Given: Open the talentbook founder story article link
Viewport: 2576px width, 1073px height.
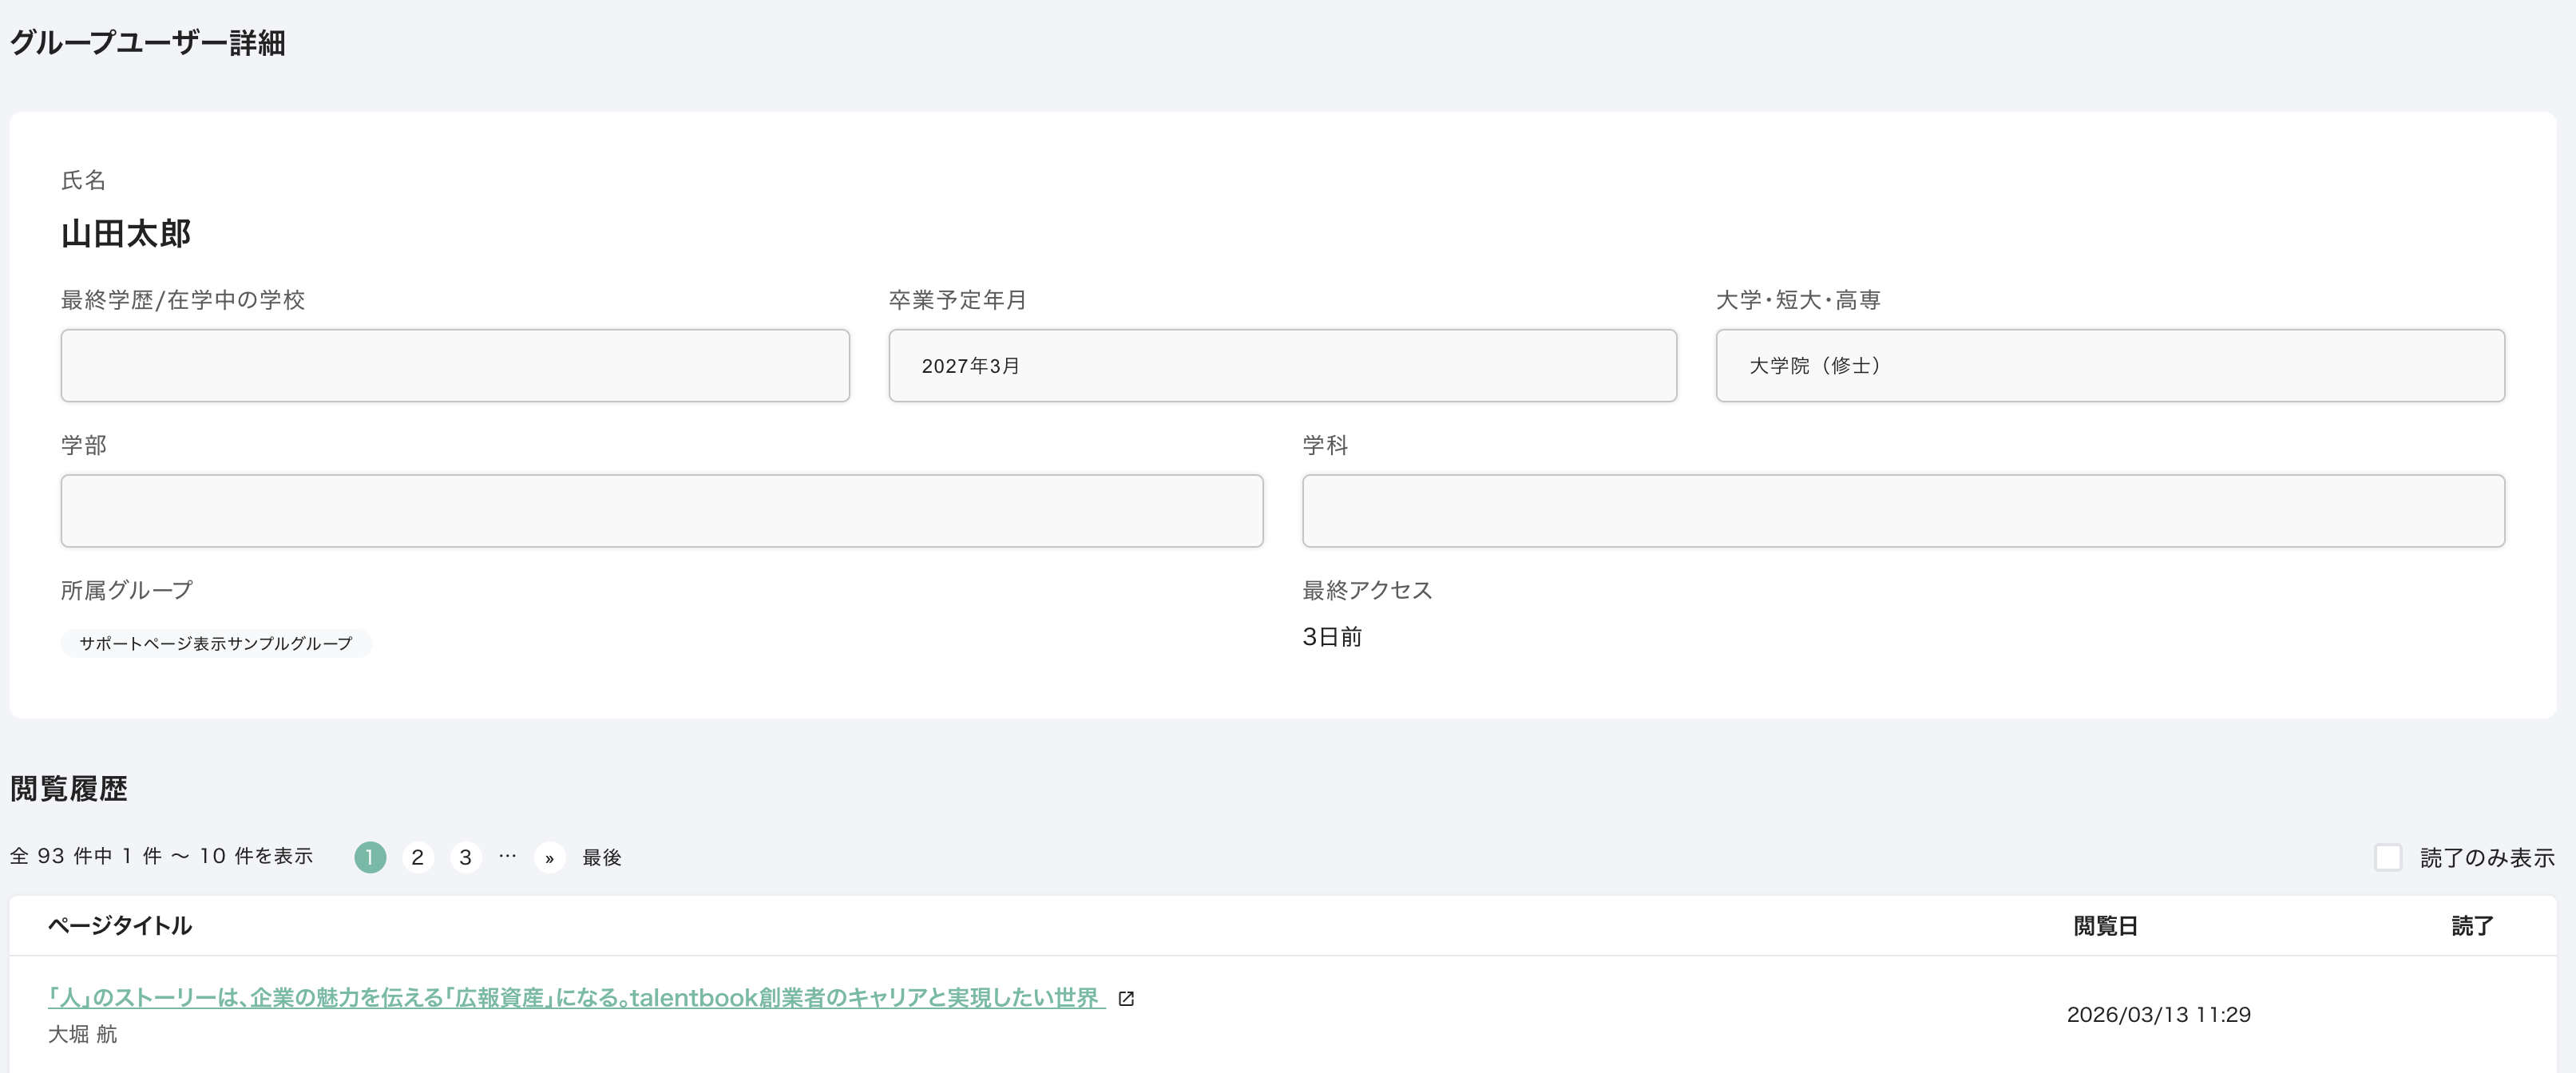Looking at the screenshot, I should [576, 997].
